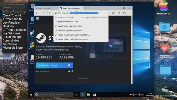Open Steam hamburger menu
177x100 pixels.
[37, 19]
